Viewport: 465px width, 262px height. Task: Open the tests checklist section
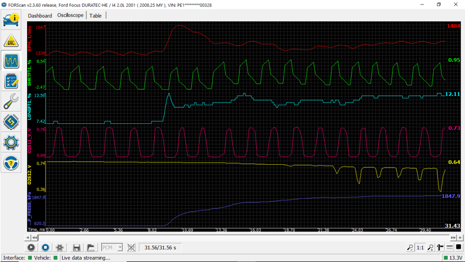point(11,81)
